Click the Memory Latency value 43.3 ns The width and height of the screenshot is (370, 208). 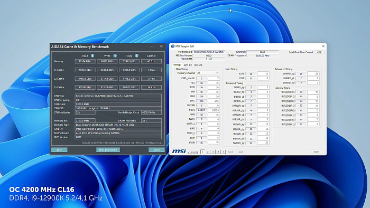click(152, 61)
